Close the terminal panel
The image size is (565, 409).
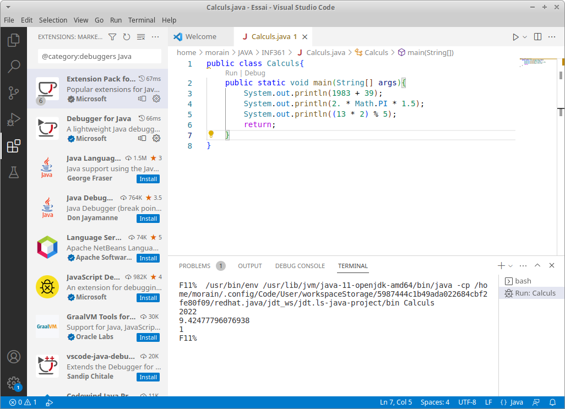tap(552, 265)
